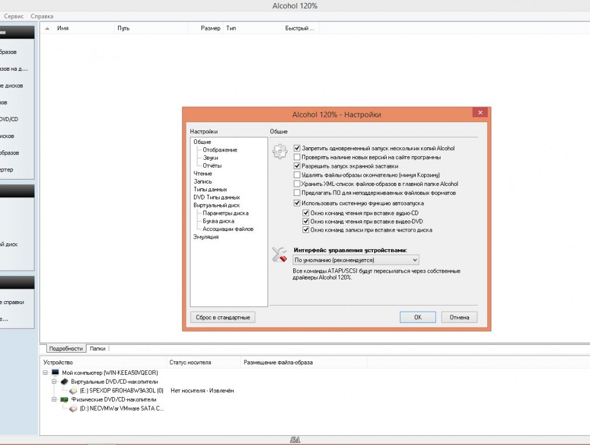Open the Справка menu
The image size is (590, 445).
point(41,16)
